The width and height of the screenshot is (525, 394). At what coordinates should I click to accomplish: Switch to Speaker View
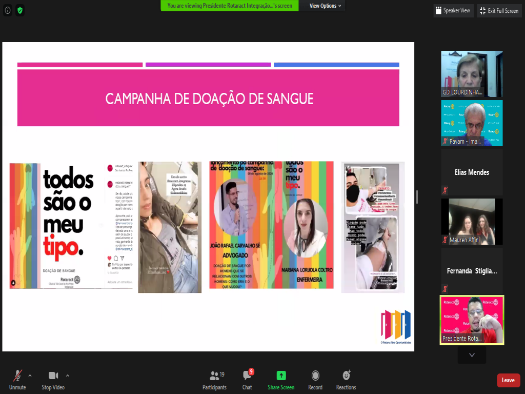(453, 11)
